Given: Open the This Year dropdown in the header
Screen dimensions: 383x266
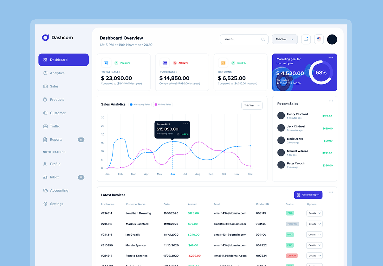Looking at the screenshot, I should click(284, 39).
